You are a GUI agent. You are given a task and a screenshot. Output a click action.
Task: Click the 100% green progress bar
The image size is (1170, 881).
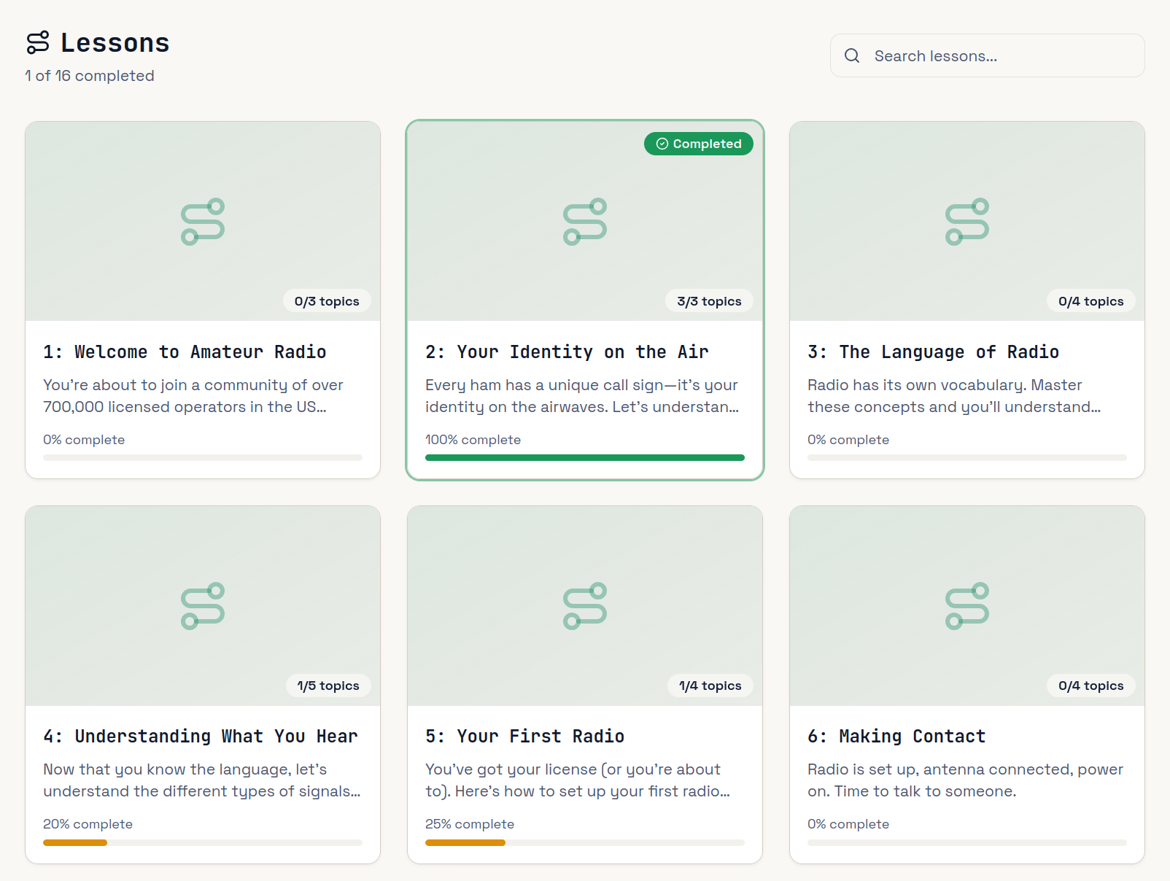584,458
